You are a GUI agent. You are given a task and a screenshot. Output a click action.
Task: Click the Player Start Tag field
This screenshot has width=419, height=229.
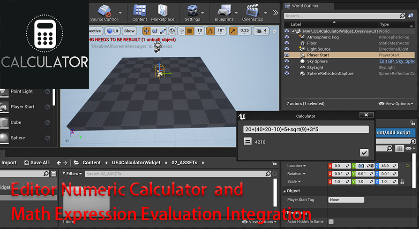tap(346, 200)
